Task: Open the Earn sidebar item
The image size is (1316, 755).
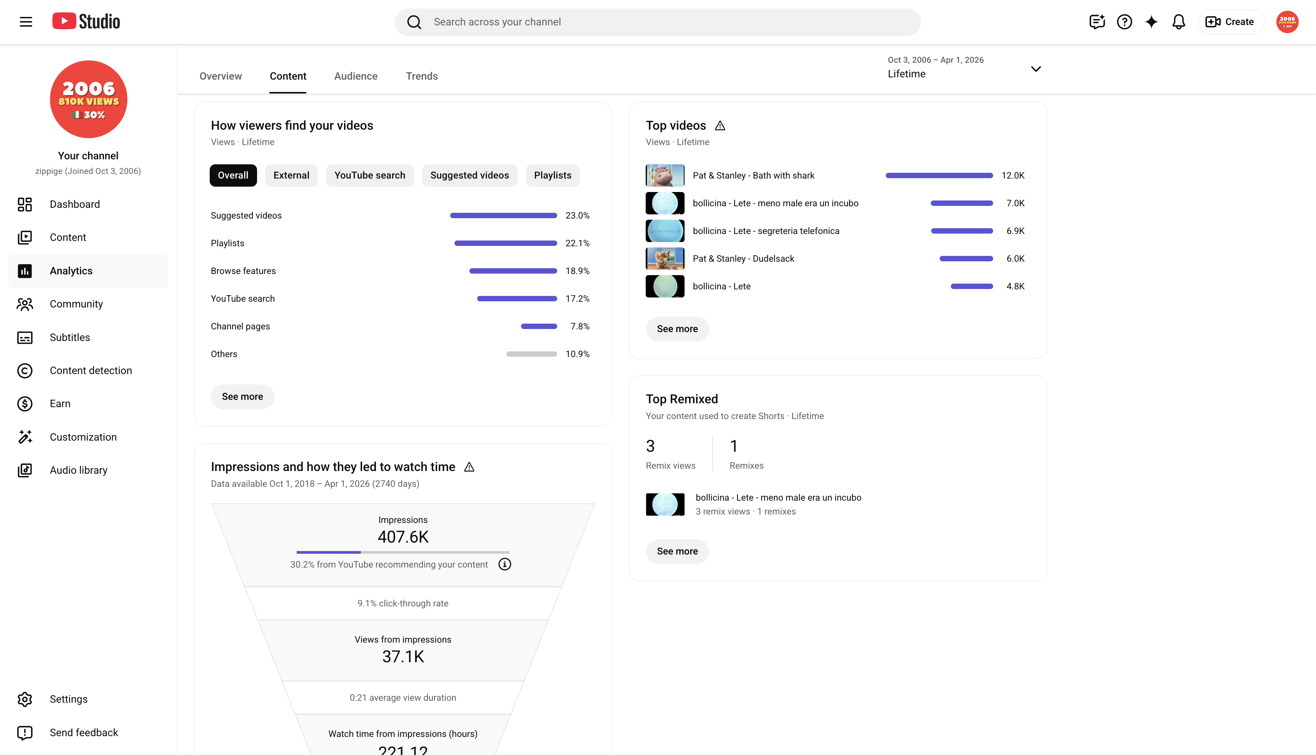Action: 88,404
